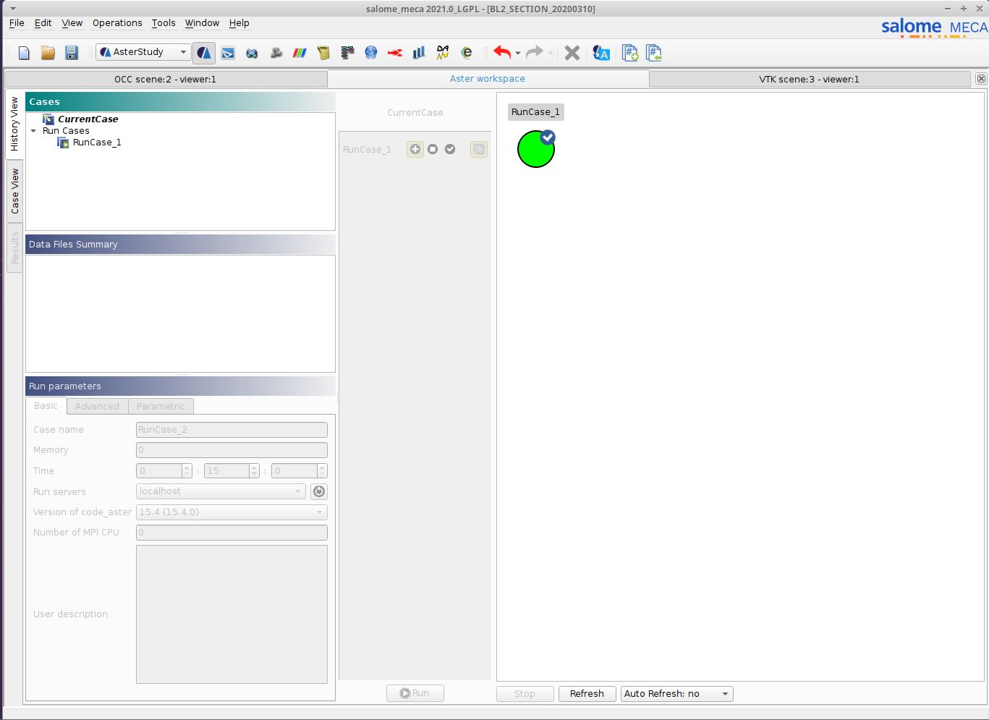Click the plus icon in RunCase_1 row
989x720 pixels.
click(415, 149)
